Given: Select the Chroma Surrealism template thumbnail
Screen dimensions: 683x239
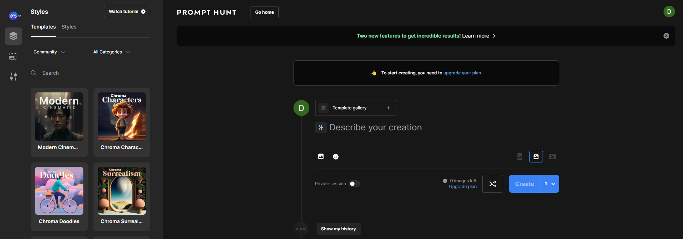Looking at the screenshot, I should (x=122, y=191).
